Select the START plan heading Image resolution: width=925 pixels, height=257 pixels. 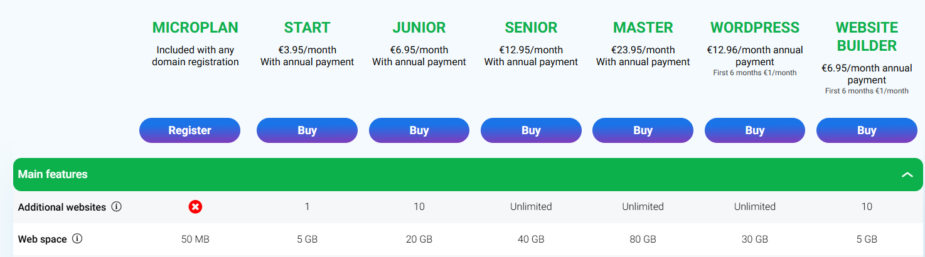[307, 28]
